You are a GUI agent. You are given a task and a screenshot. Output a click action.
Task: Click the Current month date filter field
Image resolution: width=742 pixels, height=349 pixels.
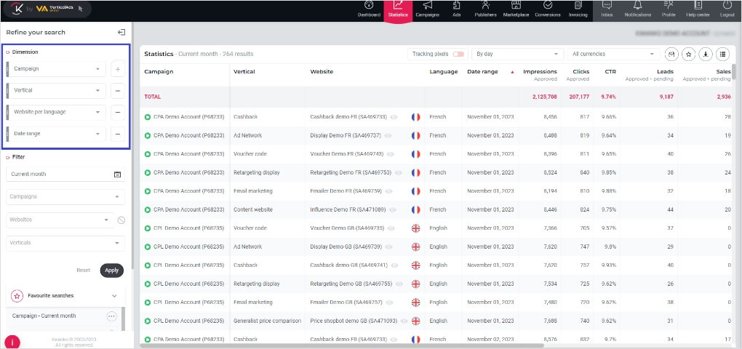[65, 174]
